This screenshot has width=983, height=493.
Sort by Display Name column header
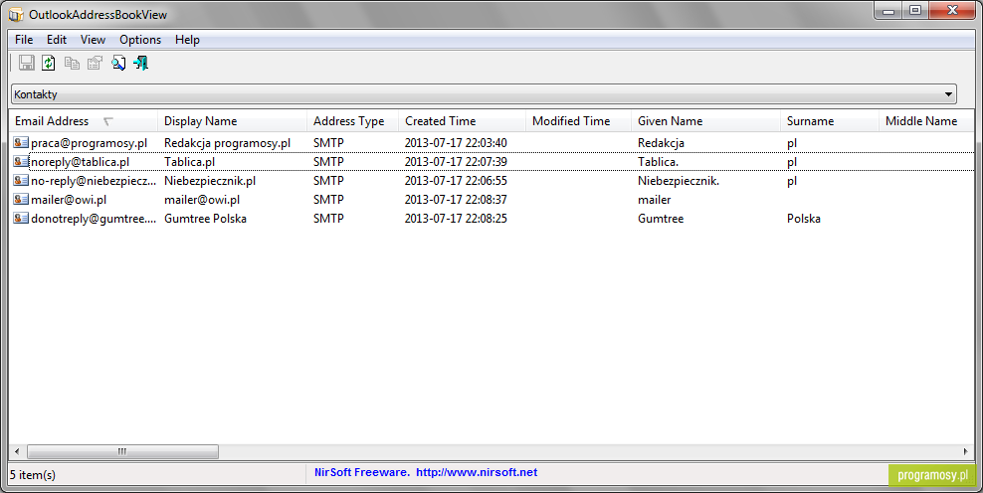pos(232,121)
